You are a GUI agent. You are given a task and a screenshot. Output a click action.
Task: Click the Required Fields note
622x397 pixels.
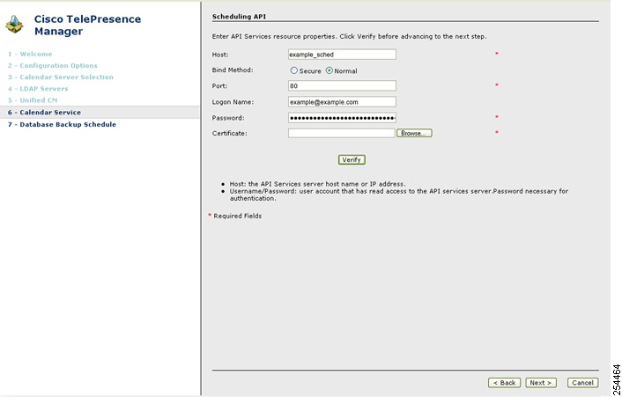[x=237, y=216]
